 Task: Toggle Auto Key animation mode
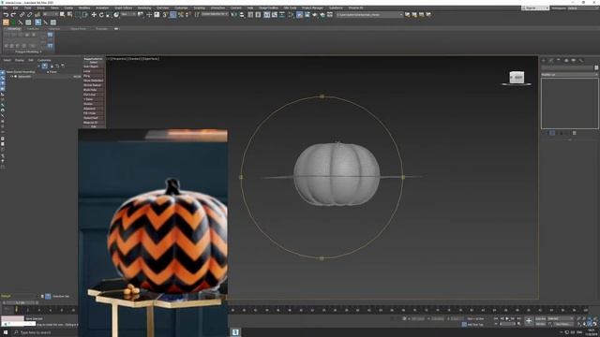click(x=540, y=318)
